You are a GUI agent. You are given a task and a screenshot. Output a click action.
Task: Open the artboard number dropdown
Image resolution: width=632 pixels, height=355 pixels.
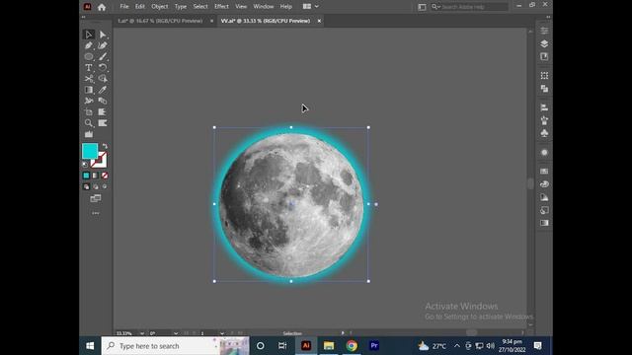pos(222,333)
